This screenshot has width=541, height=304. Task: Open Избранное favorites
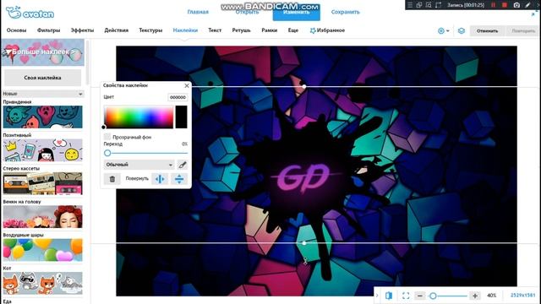[327, 30]
